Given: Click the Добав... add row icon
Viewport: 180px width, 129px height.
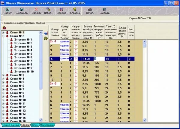Looking at the screenshot, I should coord(48,9).
